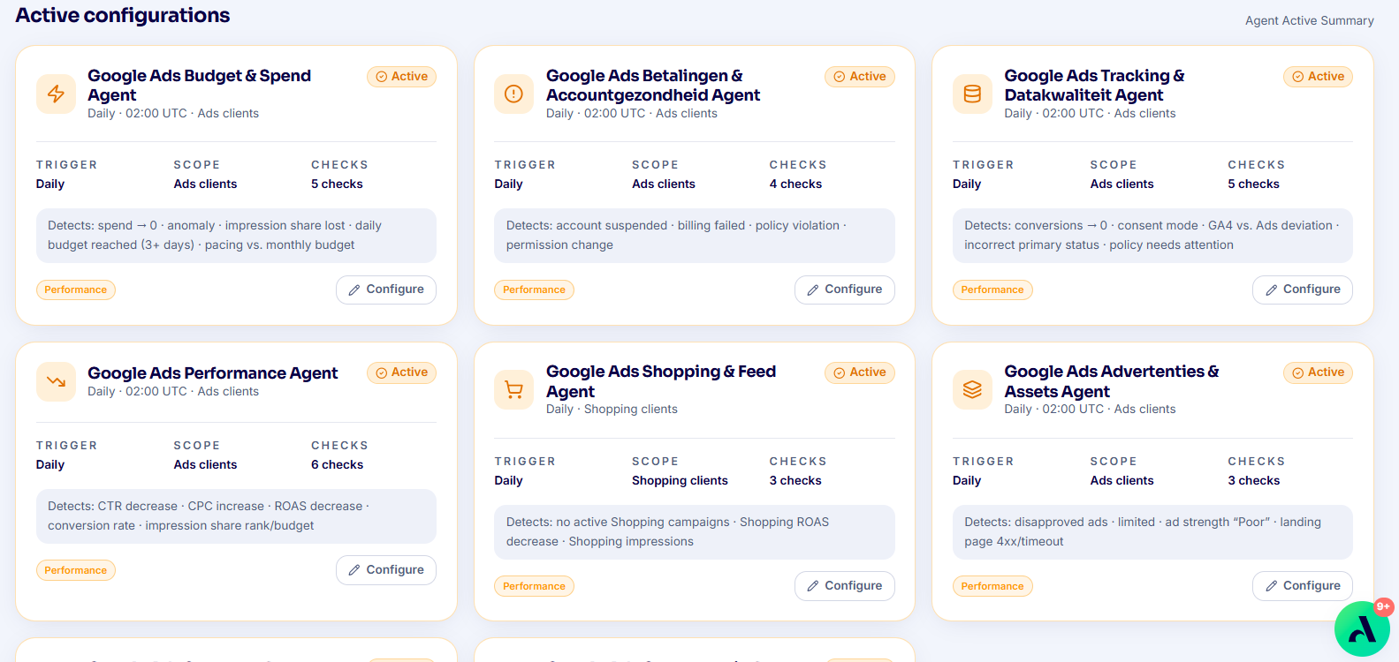Click '5 checks' on Budget & Spend Agent card
The width and height of the screenshot is (1399, 662).
coord(337,184)
